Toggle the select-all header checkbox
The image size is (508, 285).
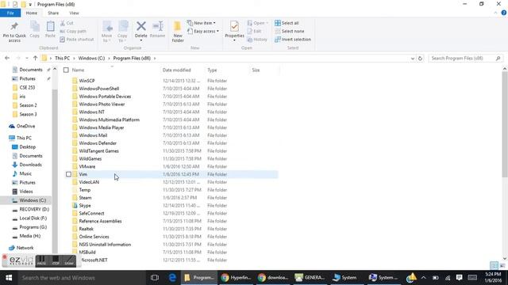[66, 70]
